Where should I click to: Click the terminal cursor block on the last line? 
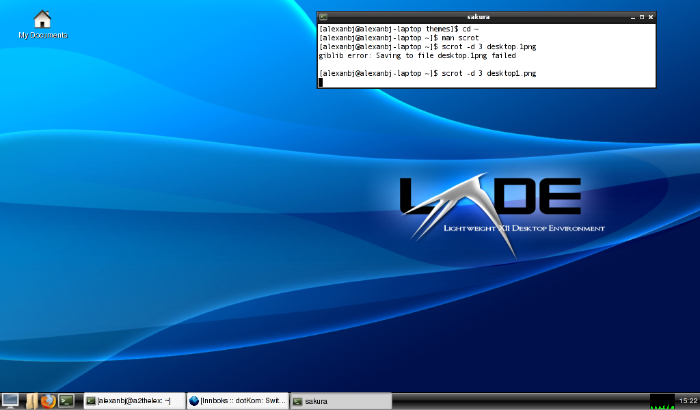tap(321, 82)
